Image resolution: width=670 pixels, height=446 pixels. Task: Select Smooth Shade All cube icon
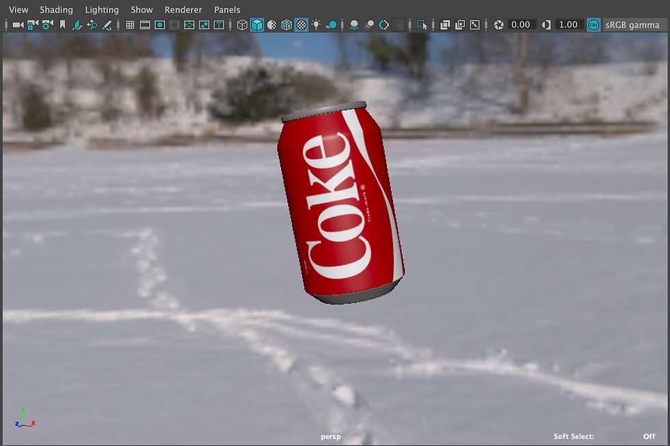click(257, 25)
